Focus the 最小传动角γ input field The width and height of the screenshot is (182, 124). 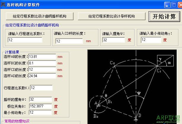151,40
